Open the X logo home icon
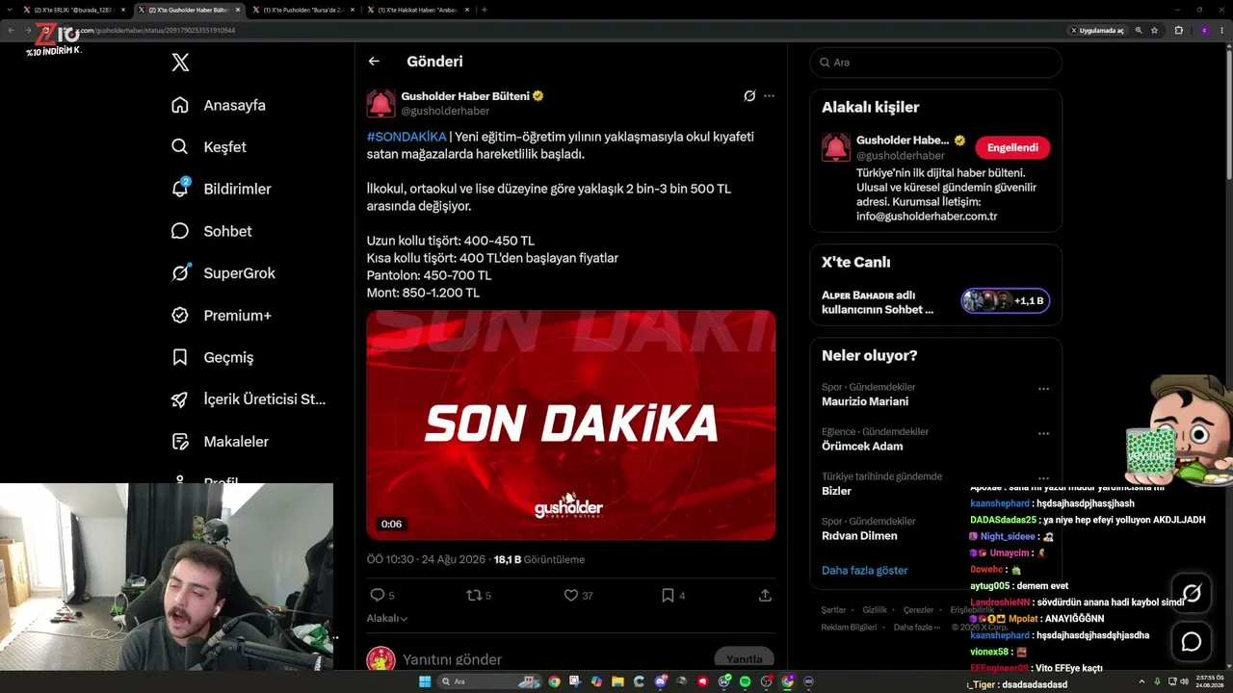This screenshot has width=1233, height=693. [180, 63]
